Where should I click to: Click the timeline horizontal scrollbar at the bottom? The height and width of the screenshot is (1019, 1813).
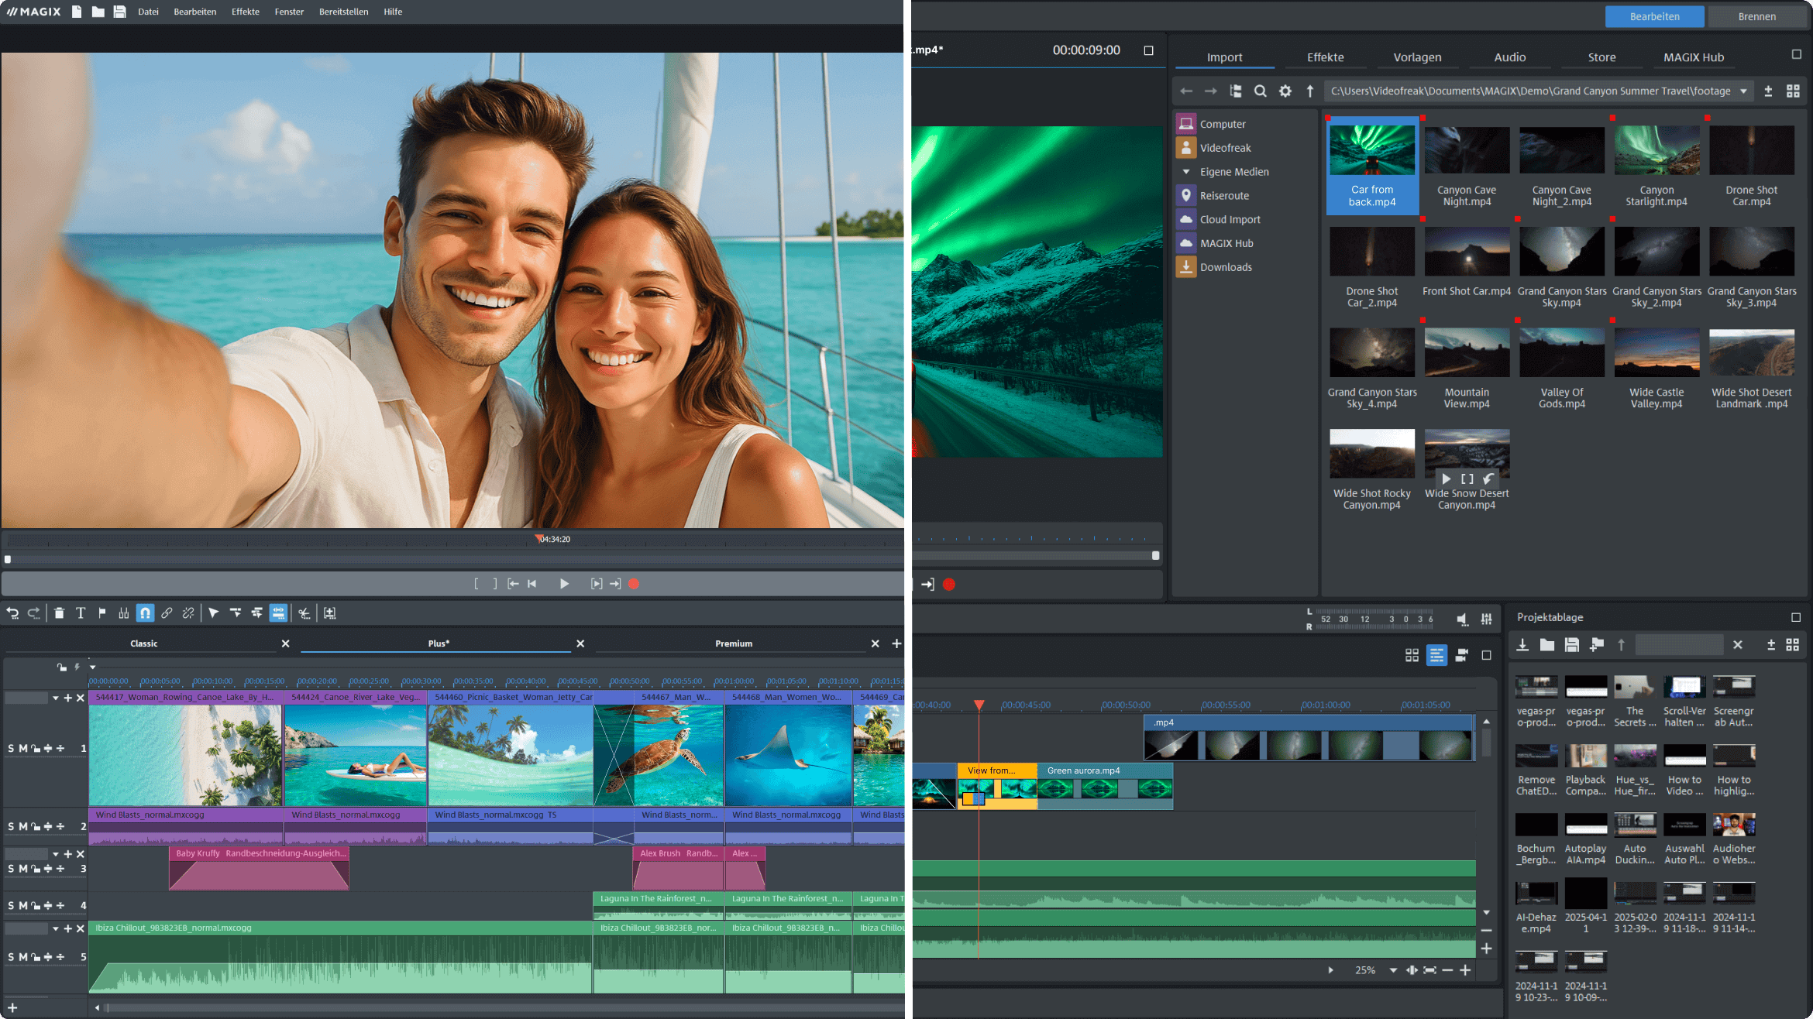pyautogui.click(x=496, y=1007)
